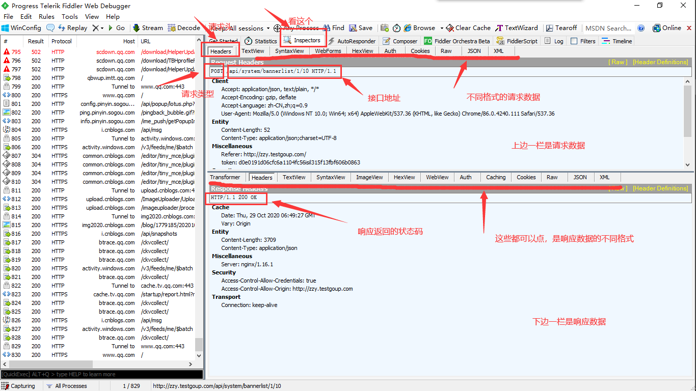Image resolution: width=696 pixels, height=391 pixels.
Task: Open the response WebView tab
Action: pyautogui.click(x=437, y=177)
